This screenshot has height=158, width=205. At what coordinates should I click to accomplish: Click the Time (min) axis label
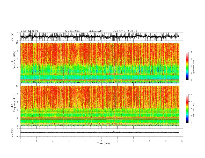[x=104, y=143]
